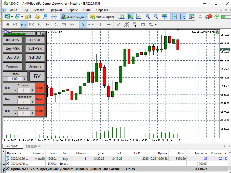
Task: Select the M5 timeframe
Action: point(15,25)
